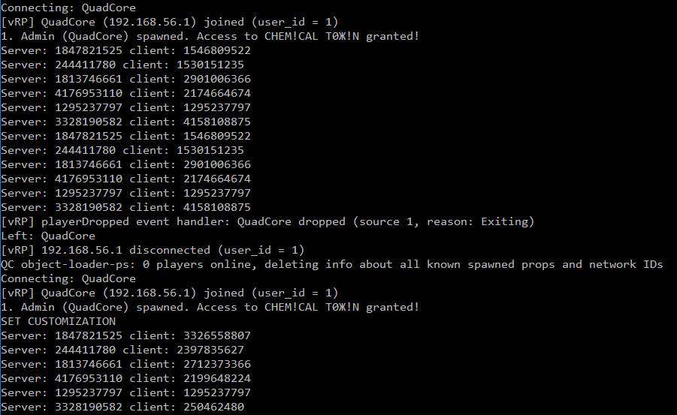Click the IP address in first vRP joined line
Viewport: 677px width, 415px height.
tap(149, 22)
